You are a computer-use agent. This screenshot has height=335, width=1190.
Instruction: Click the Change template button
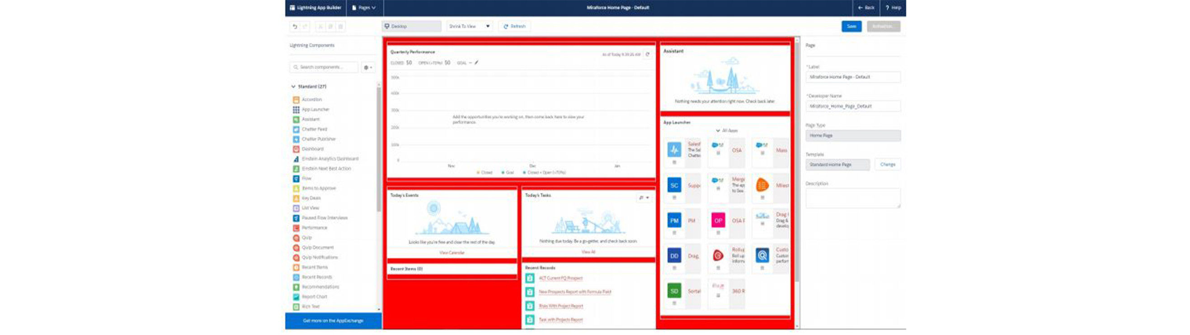click(888, 165)
